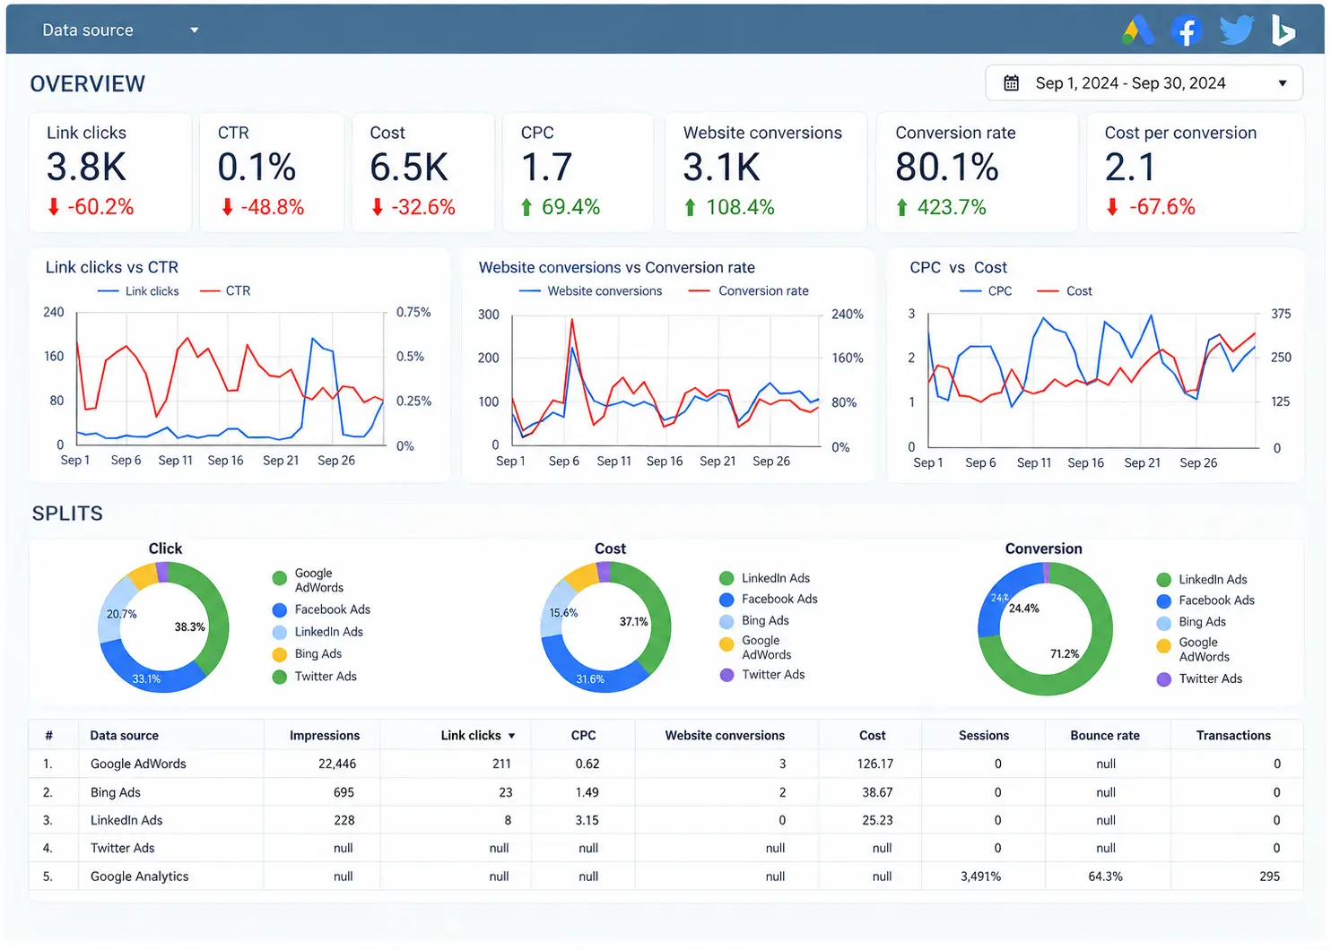Expand the date range dropdown arrow
Viewport: 1331px width, 950px height.
click(1283, 83)
